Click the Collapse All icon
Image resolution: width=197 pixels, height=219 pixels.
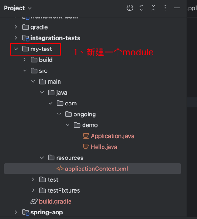pyautogui.click(x=153, y=8)
